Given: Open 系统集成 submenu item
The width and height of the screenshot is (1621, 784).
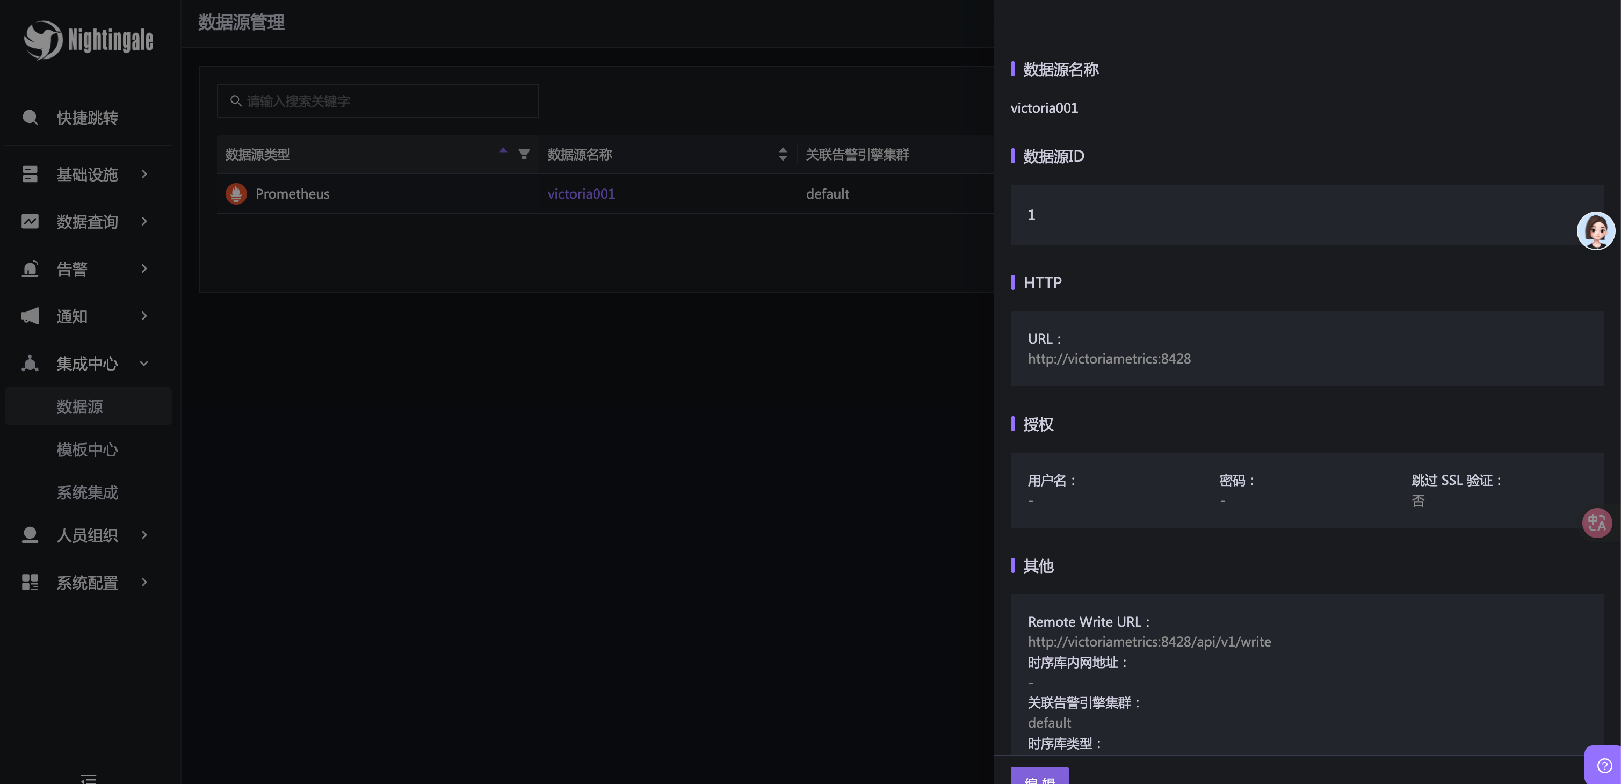Looking at the screenshot, I should [88, 492].
